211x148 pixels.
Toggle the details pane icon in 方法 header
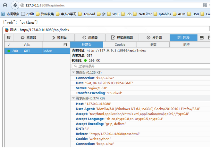[65, 45]
